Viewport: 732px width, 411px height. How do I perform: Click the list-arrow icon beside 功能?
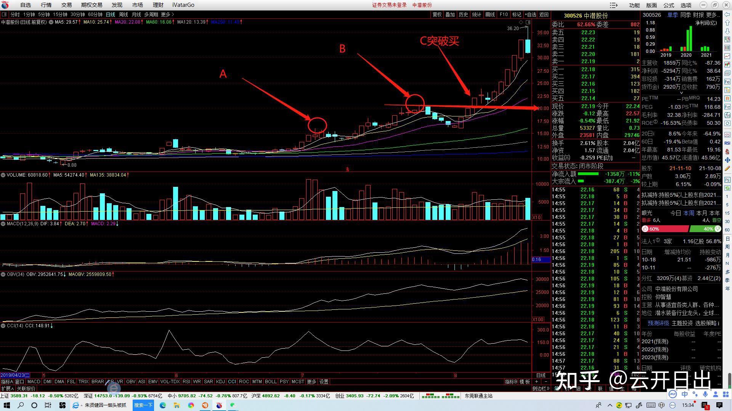[613, 5]
